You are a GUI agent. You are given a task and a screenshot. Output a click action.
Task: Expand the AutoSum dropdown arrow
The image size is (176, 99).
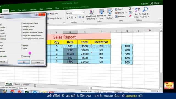coord(133,9)
